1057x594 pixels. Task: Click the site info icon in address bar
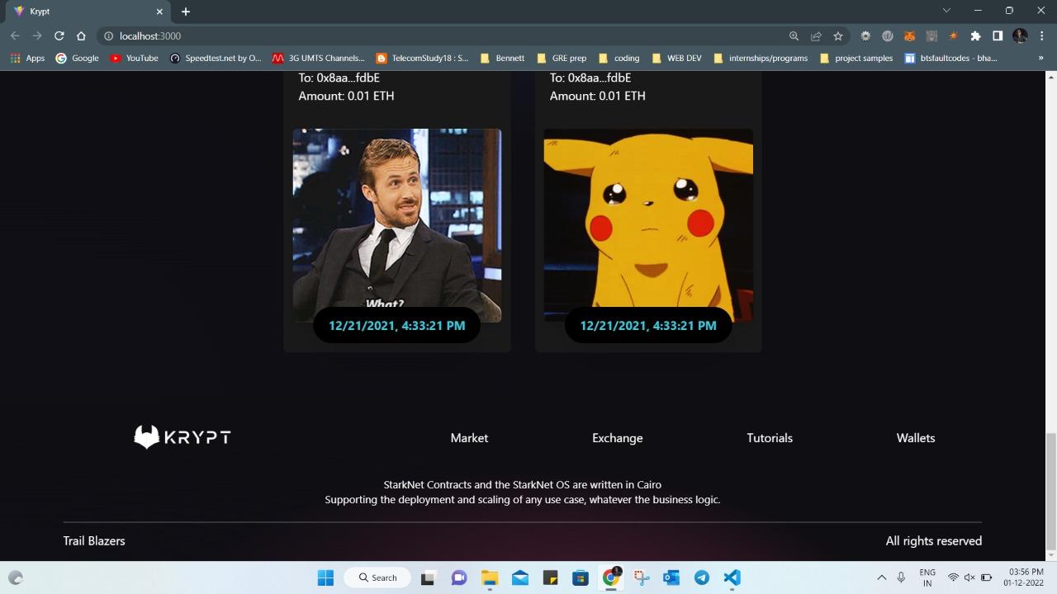(x=108, y=36)
